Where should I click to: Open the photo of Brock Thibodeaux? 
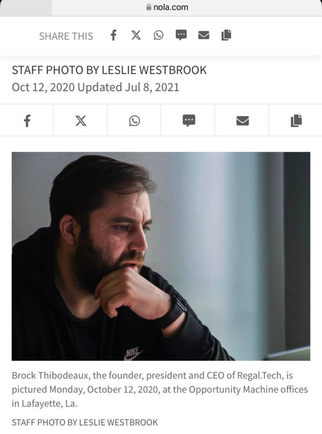pyautogui.click(x=161, y=256)
